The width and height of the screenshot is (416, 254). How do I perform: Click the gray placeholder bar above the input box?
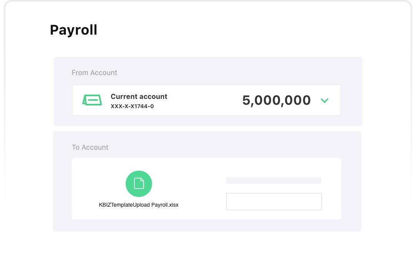(x=273, y=180)
